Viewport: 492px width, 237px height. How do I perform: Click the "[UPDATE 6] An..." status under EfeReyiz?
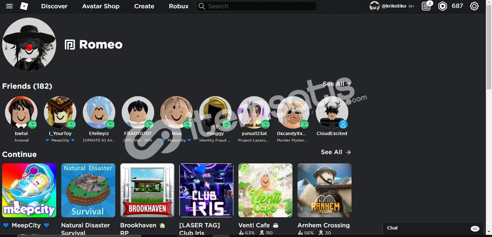point(99,140)
